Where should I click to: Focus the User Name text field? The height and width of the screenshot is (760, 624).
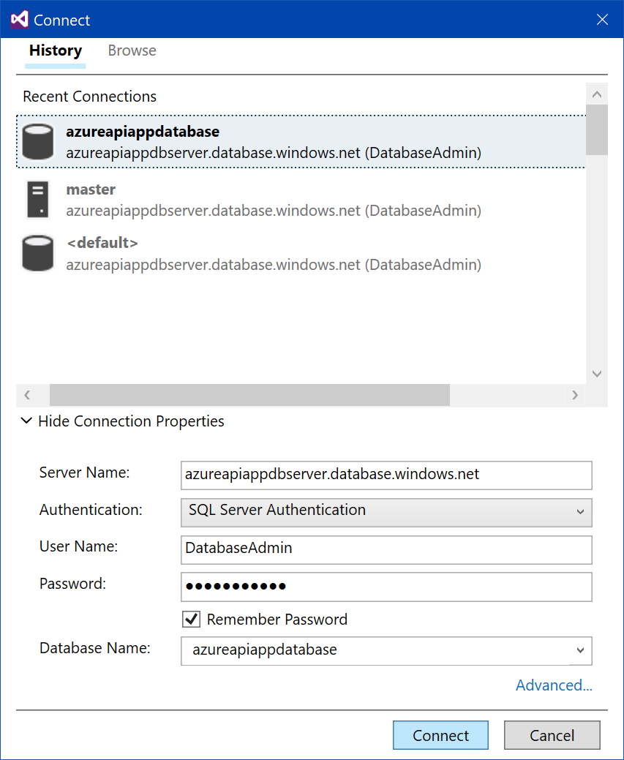(x=386, y=549)
